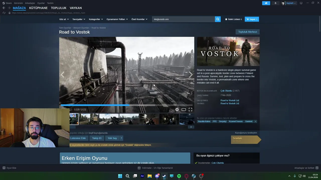Expand Kategoriler store menu
321x180 pixels.
click(96, 19)
